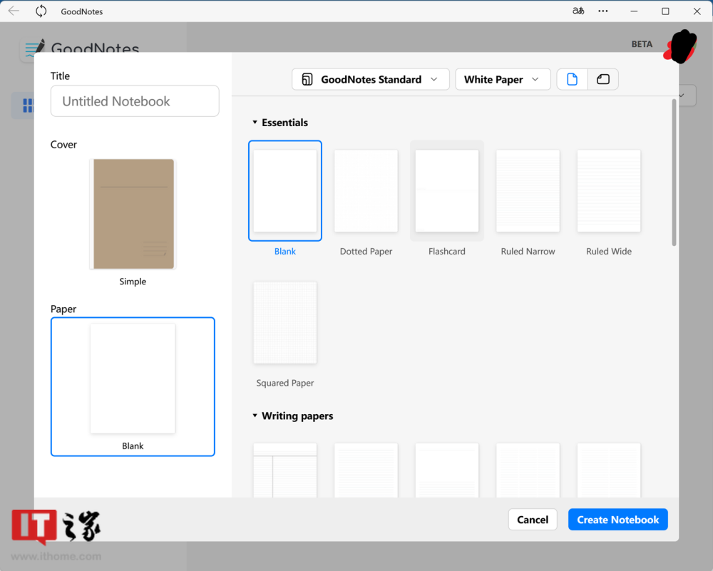The height and width of the screenshot is (571, 713).
Task: Click the Cancel button
Action: pos(533,519)
